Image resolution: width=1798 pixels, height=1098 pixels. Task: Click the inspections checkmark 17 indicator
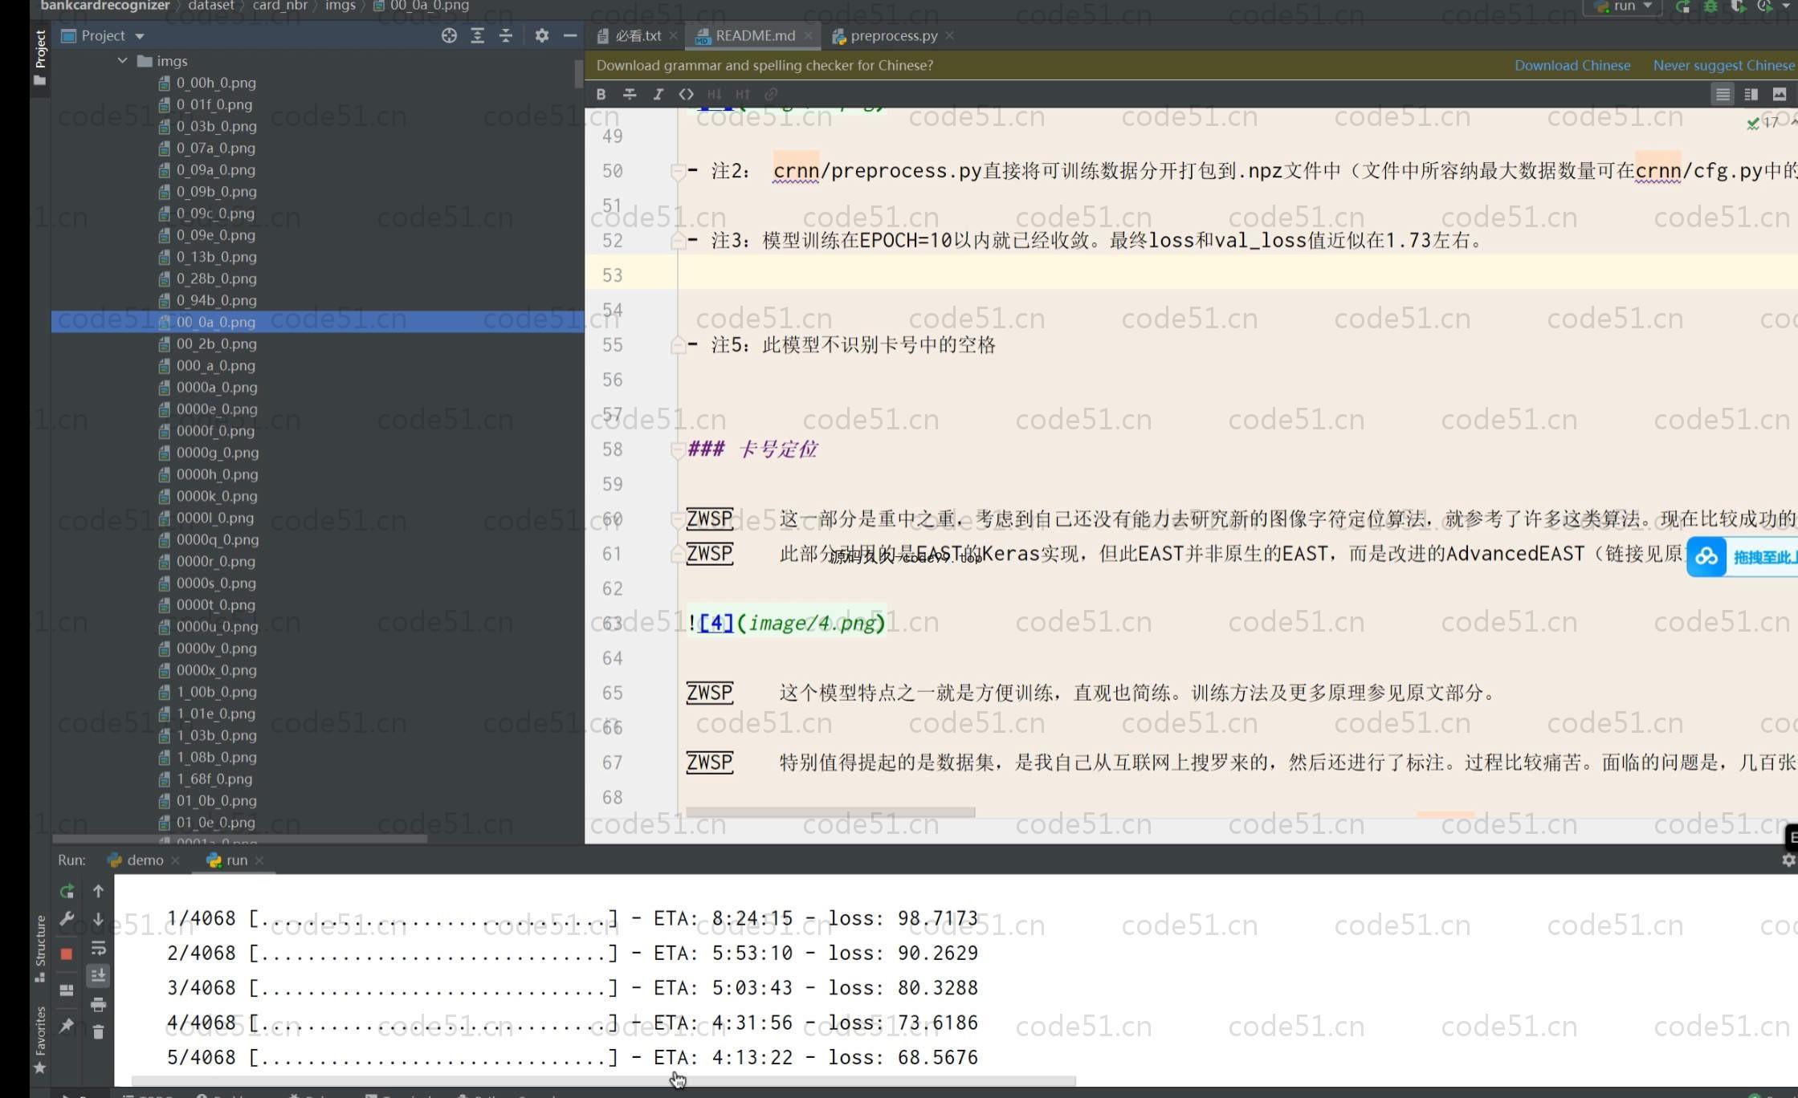point(1763,122)
